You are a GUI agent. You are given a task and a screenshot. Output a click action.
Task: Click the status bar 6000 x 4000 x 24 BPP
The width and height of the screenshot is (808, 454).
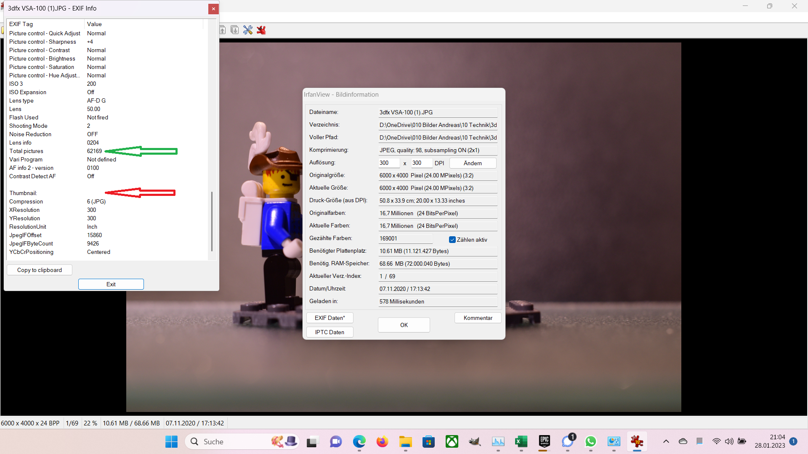click(30, 423)
